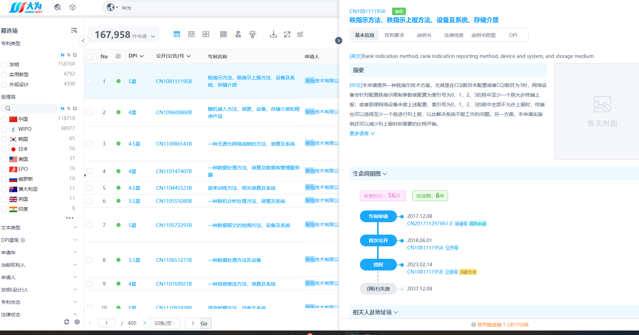
Task: Check the EPO office checkbox
Action: 4,169
